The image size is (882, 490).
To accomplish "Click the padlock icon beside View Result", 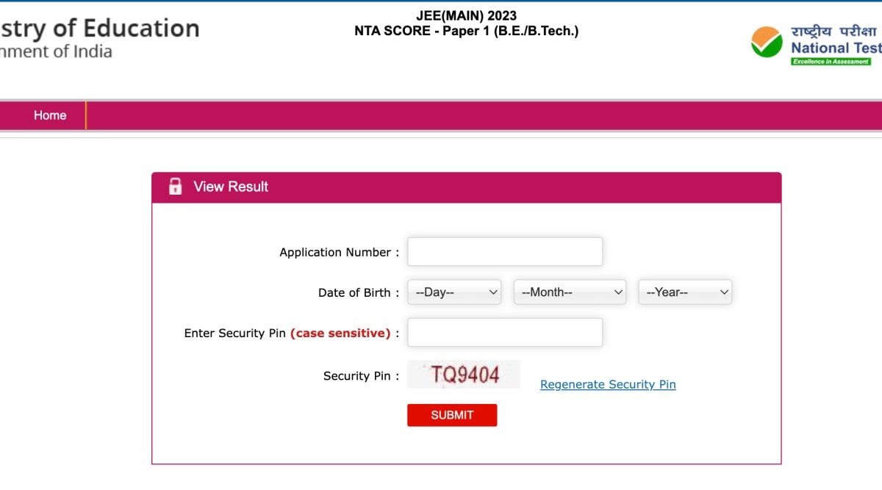I will click(175, 186).
